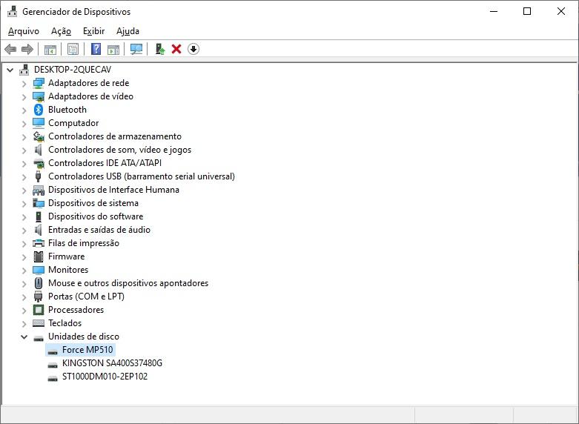The width and height of the screenshot is (579, 424).
Task: Click the Computador monitor icon
Action: point(39,123)
